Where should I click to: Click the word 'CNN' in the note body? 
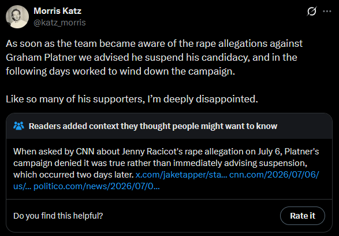click(85, 152)
